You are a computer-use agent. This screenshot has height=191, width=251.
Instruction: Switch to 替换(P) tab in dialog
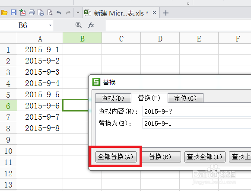click(149, 98)
